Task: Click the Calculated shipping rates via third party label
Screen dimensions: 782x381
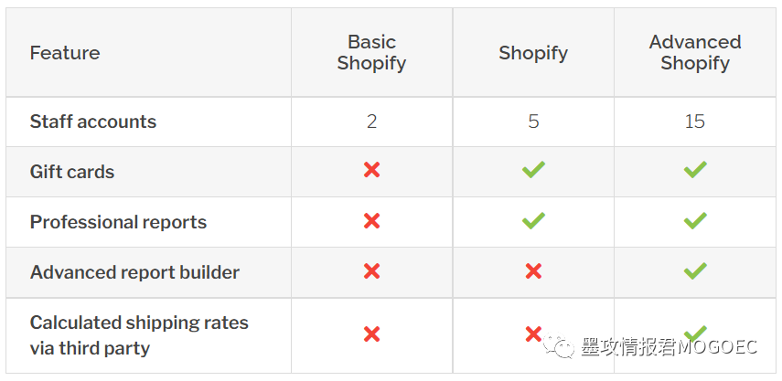Action: (x=139, y=335)
